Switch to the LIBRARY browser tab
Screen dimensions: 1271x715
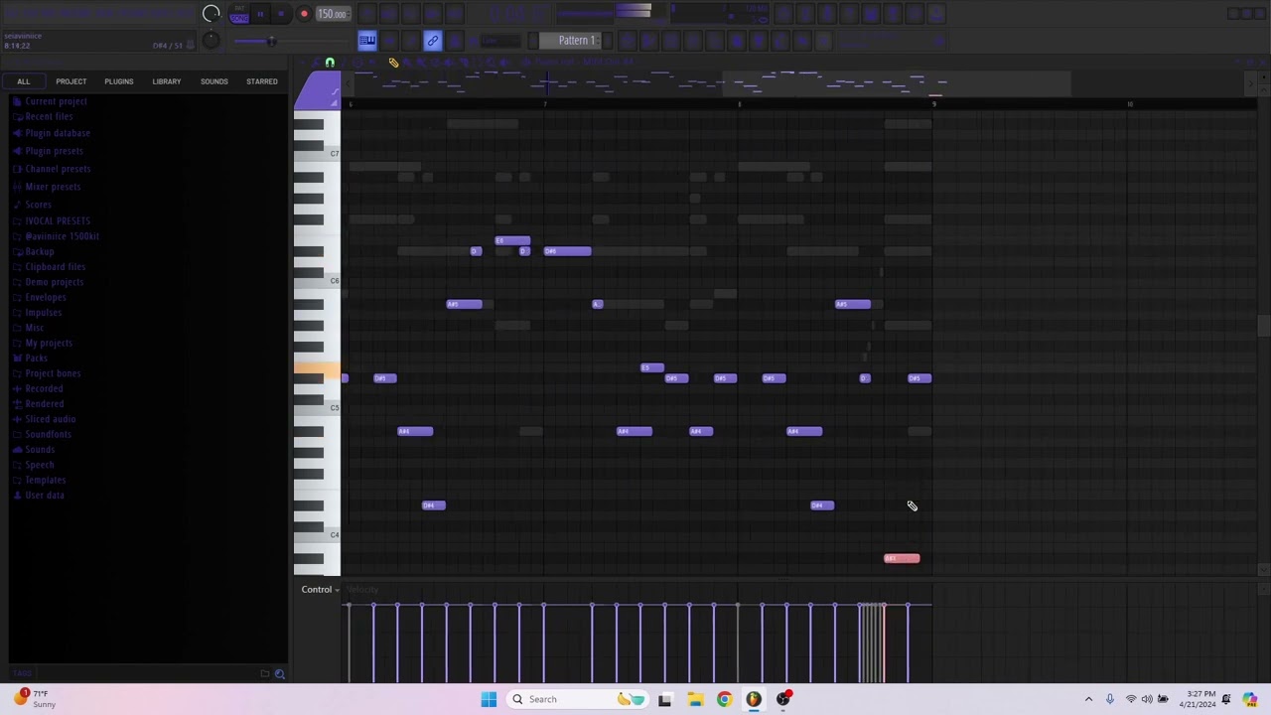(167, 81)
